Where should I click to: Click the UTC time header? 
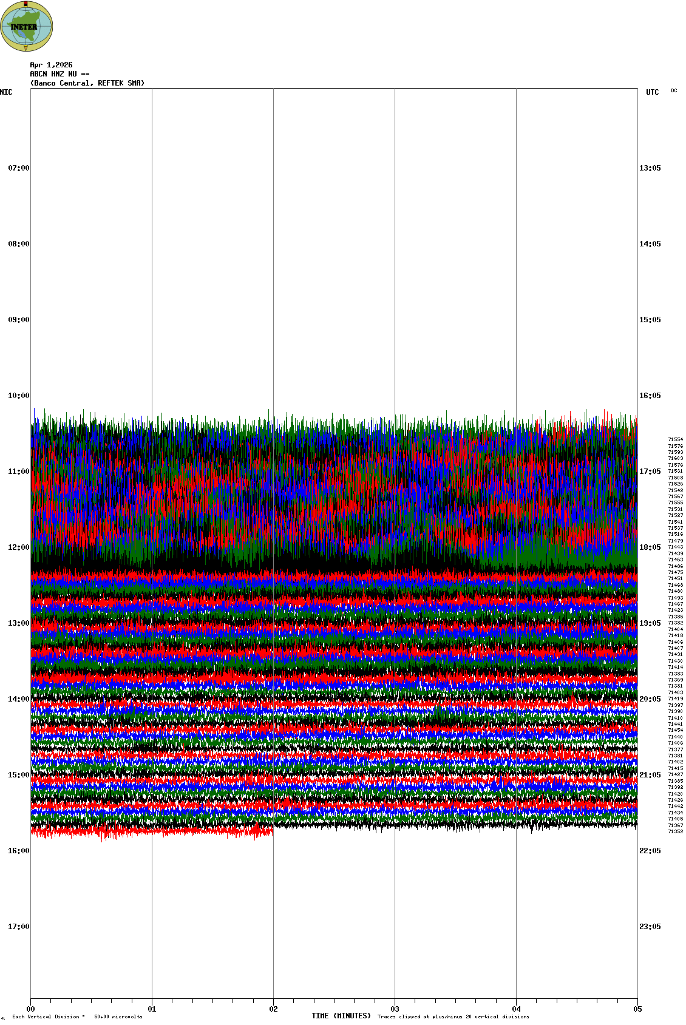tap(652, 92)
